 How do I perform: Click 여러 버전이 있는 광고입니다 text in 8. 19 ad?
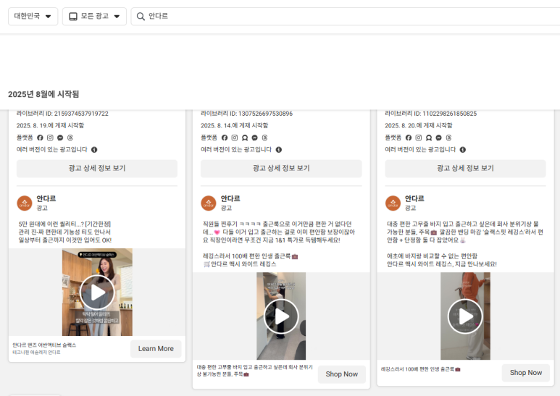[x=51, y=149]
